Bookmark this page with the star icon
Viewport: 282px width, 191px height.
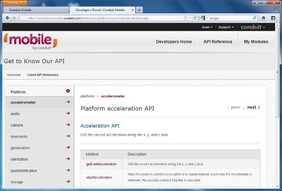coord(185,18)
